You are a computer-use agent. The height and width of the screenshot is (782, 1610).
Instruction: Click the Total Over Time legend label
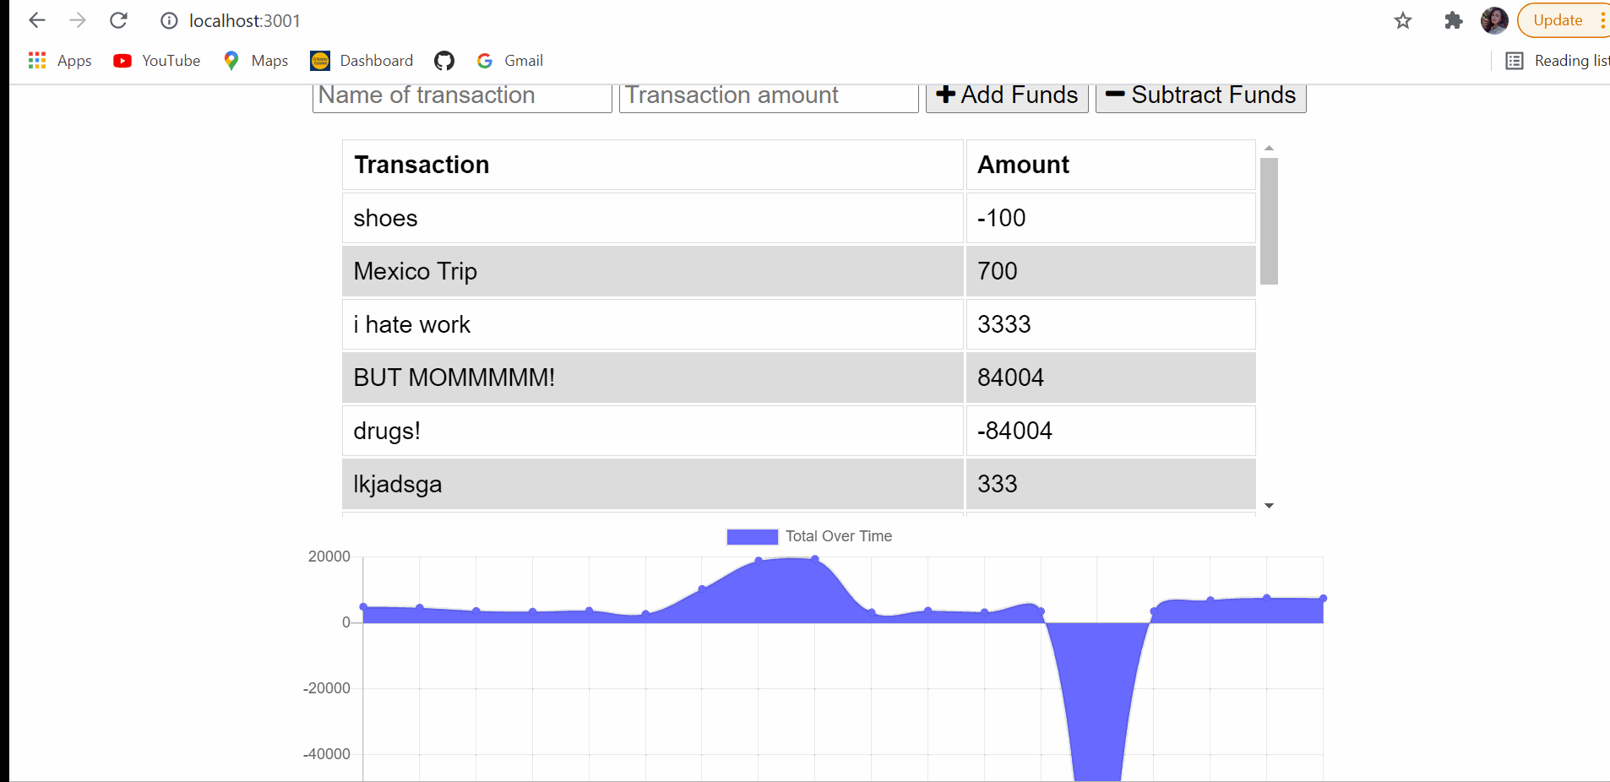(839, 536)
